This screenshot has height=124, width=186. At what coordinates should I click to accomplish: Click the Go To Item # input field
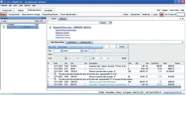(181, 15)
